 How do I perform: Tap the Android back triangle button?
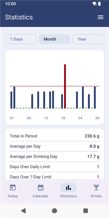coord(23,211)
